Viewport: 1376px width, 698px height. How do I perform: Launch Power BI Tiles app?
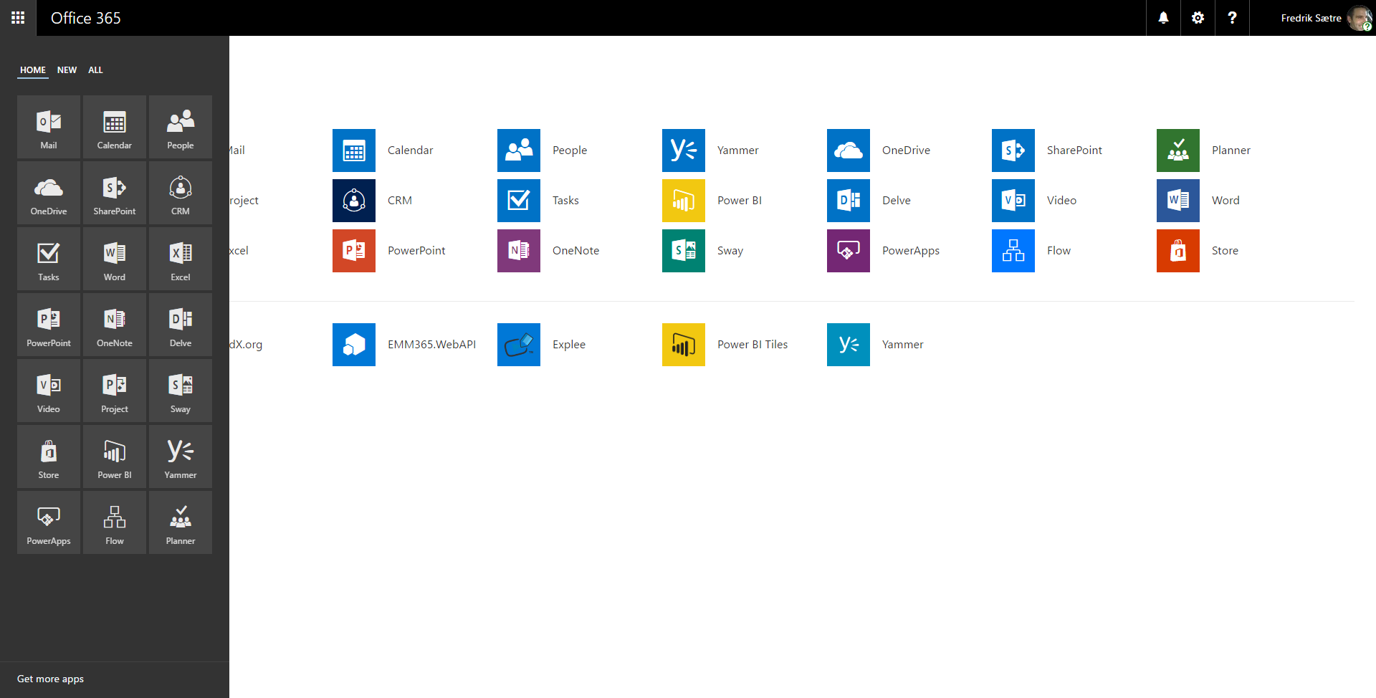pyautogui.click(x=684, y=345)
